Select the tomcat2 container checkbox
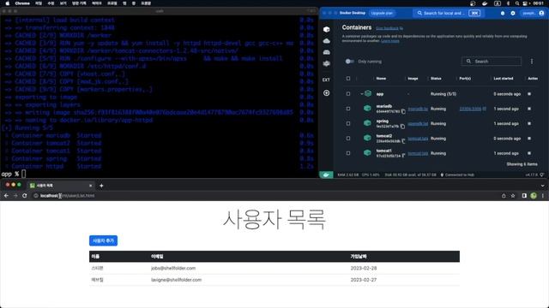 348,139
